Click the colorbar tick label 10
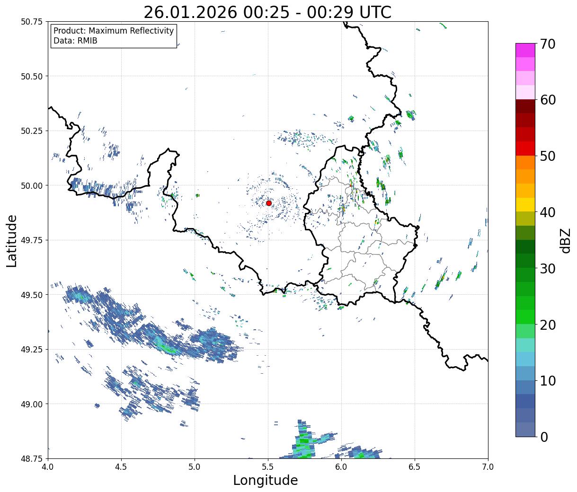Screen dimensions: 577x492 (x=548, y=381)
